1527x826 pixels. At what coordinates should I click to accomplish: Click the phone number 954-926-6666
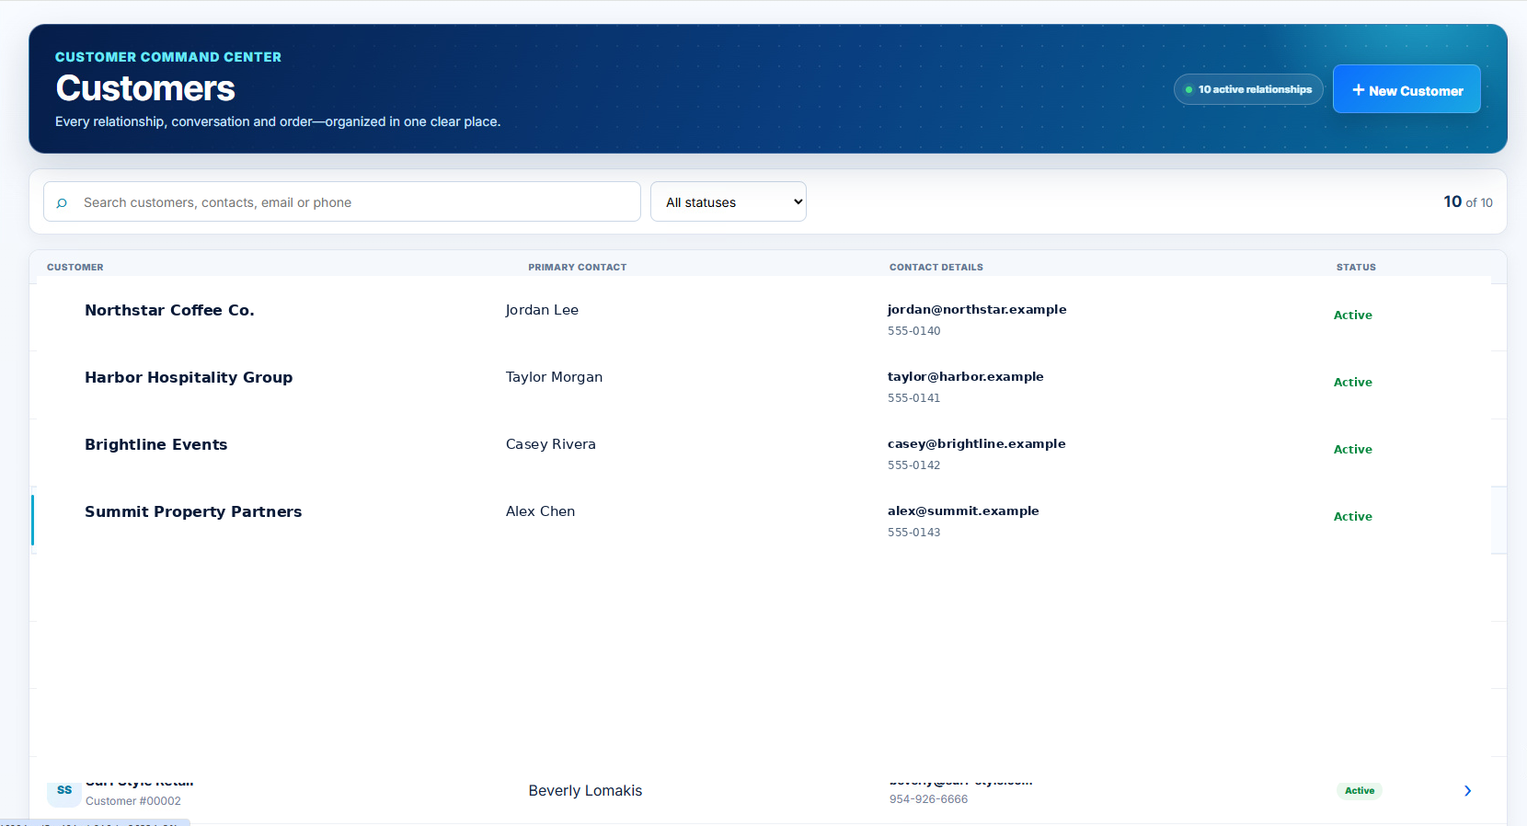tap(928, 799)
